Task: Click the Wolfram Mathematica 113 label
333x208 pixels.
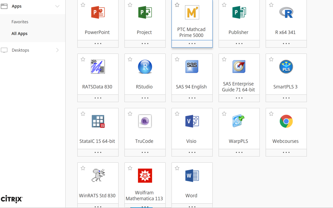Action: (x=144, y=195)
